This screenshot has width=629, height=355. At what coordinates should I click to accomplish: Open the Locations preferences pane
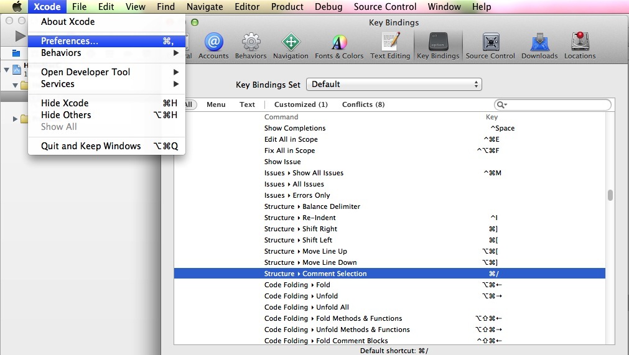click(x=580, y=46)
